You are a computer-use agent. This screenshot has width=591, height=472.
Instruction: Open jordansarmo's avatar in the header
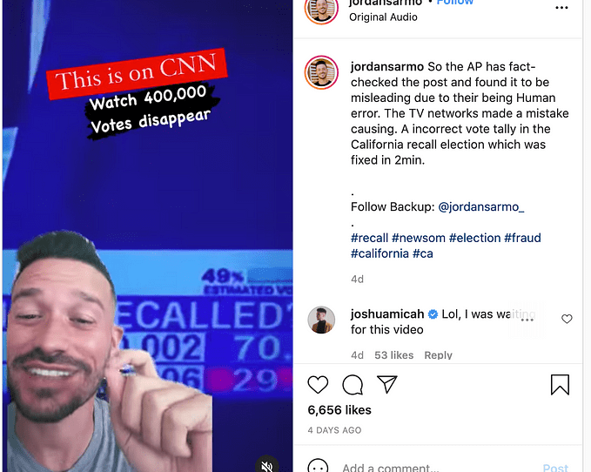(x=321, y=10)
